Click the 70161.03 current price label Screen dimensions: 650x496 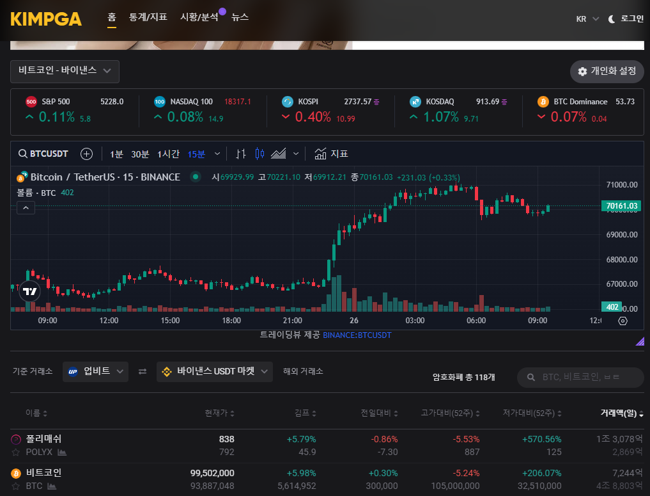point(621,206)
